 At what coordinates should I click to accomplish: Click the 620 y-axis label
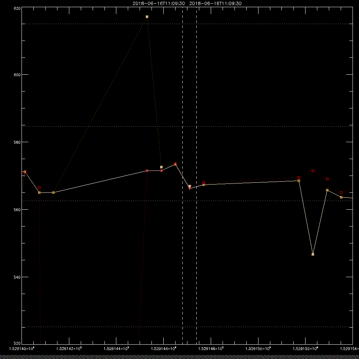pyautogui.click(x=17, y=8)
